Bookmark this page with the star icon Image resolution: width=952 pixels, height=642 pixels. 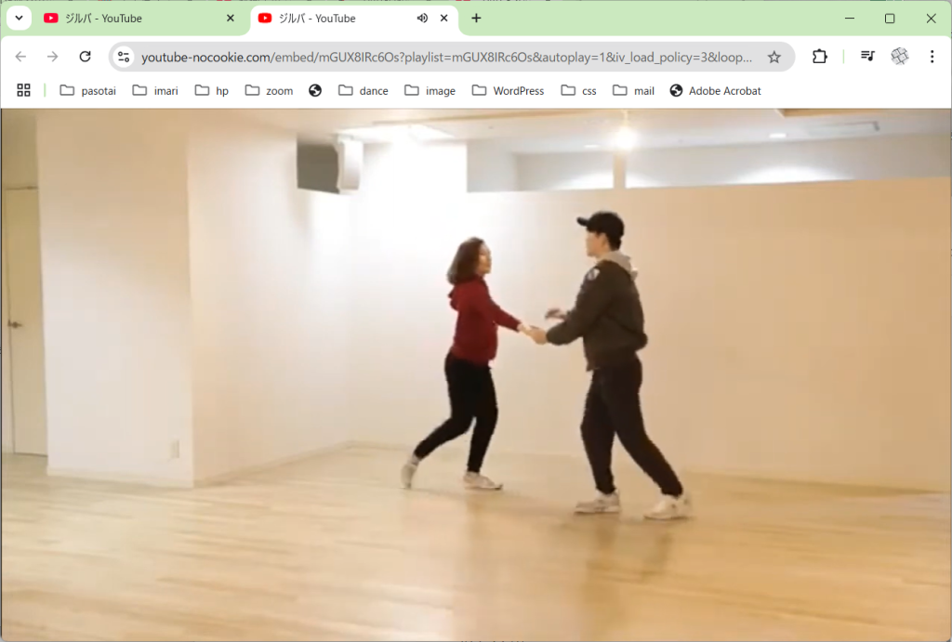click(774, 57)
